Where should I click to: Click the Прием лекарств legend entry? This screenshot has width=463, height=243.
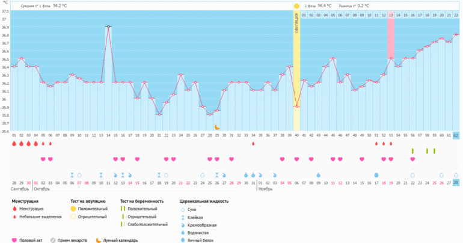pyautogui.click(x=70, y=240)
